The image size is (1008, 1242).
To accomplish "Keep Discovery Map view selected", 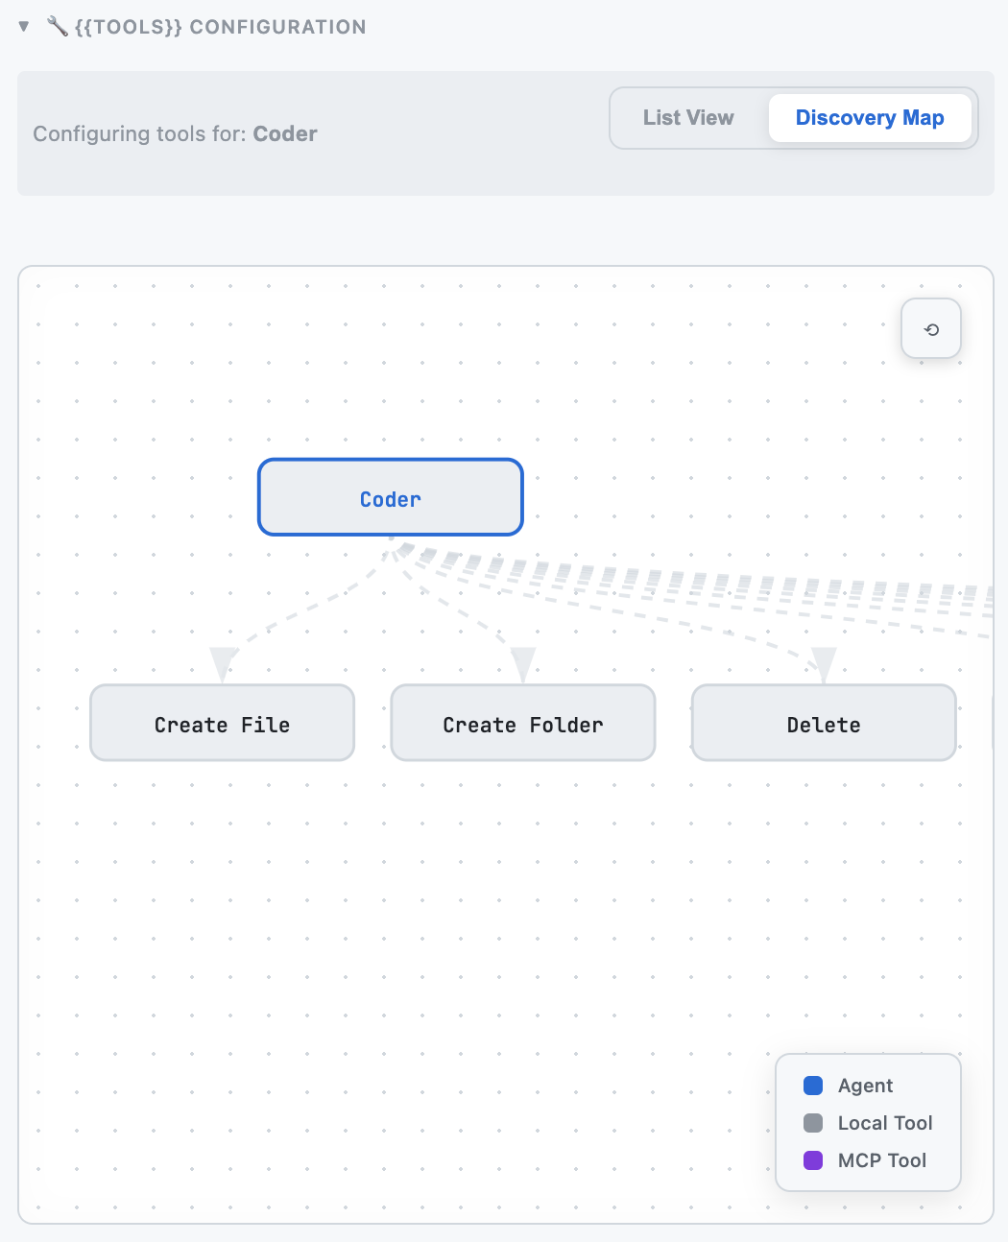I will [870, 117].
